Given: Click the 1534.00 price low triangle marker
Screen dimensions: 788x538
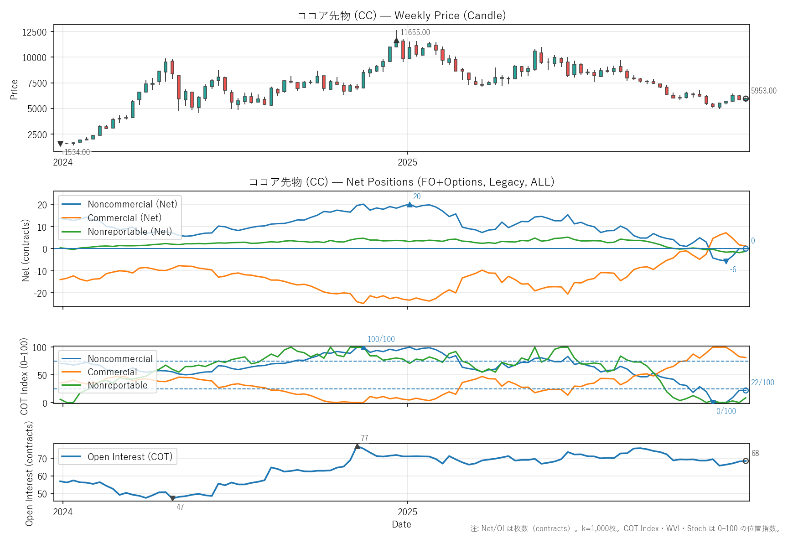Looking at the screenshot, I should coord(60,144).
